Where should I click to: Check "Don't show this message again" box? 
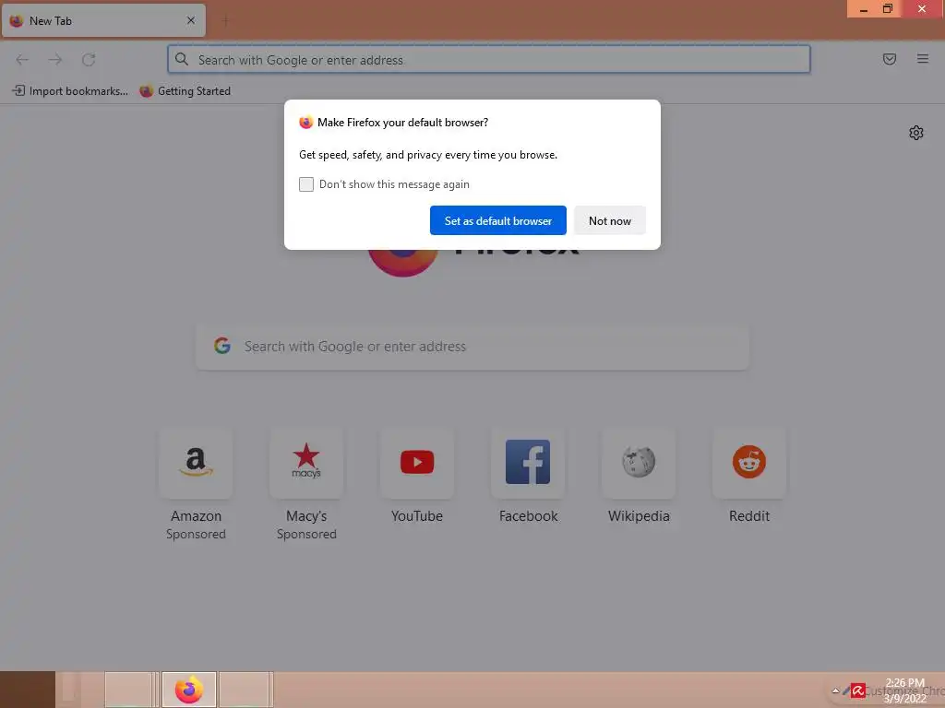306,184
